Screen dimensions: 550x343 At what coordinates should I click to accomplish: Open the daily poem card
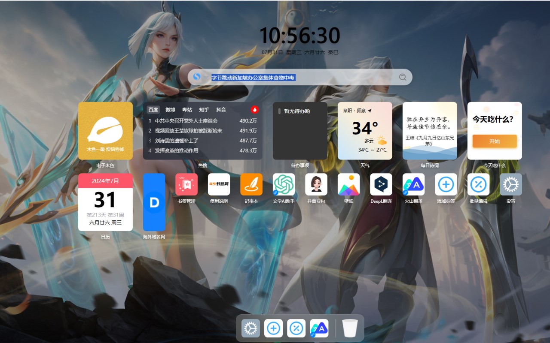(430, 131)
